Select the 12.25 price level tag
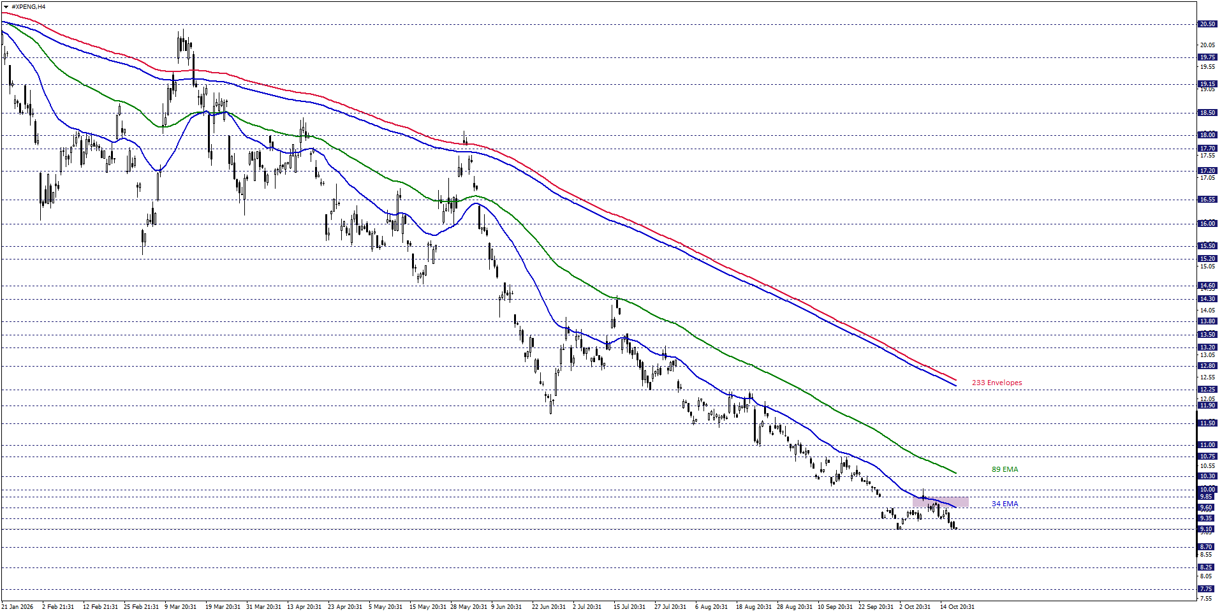Image resolution: width=1222 pixels, height=614 pixels. tap(1207, 390)
